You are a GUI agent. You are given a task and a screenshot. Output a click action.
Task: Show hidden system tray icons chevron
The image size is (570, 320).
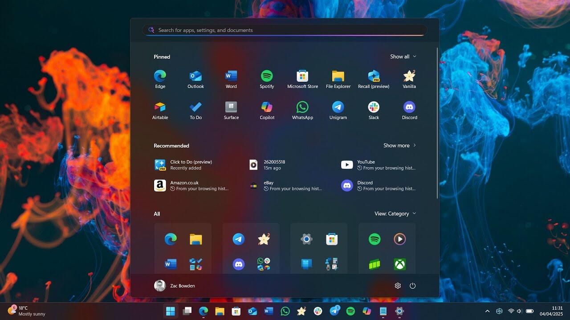coord(487,311)
